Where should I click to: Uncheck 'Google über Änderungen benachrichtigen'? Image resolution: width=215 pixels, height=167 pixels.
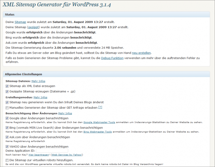(x=7, y=118)
